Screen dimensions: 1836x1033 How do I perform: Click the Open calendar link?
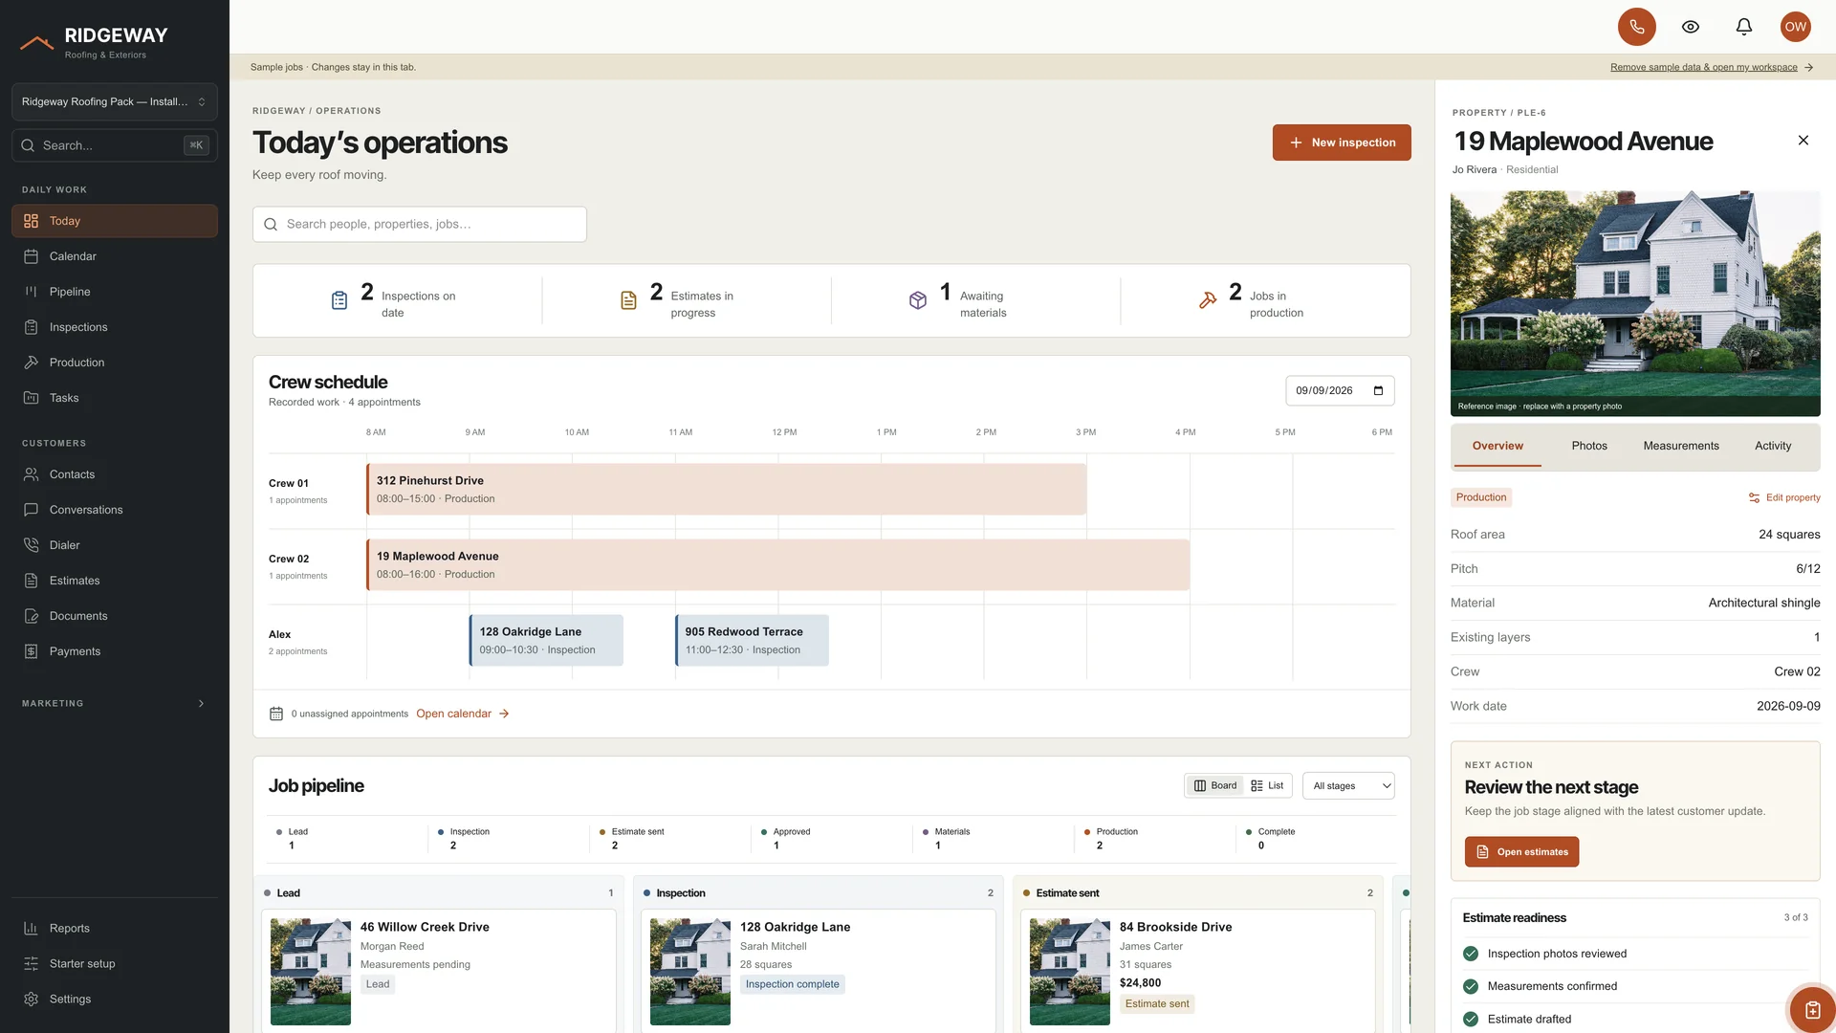point(463,714)
